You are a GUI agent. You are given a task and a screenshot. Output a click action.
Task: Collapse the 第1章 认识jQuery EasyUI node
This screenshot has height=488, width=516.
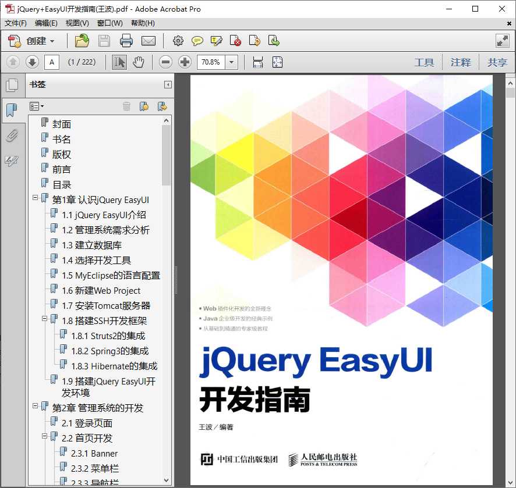pyautogui.click(x=35, y=199)
